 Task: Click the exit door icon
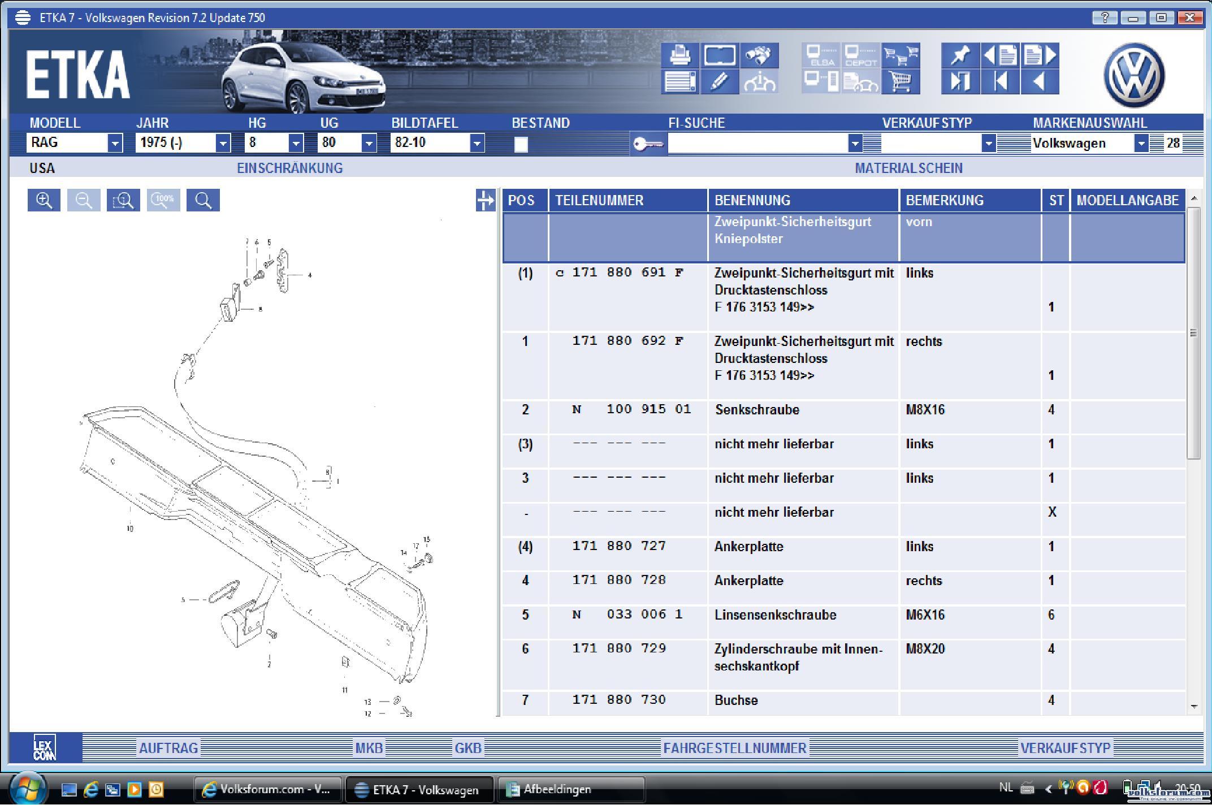coord(960,81)
